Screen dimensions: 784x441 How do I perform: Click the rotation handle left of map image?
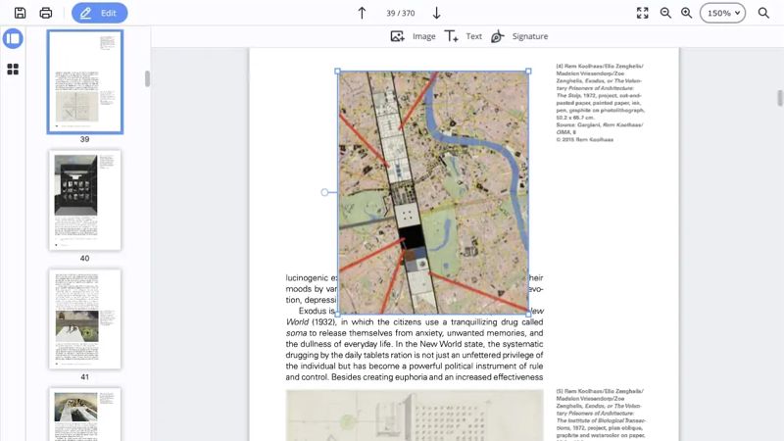324,192
